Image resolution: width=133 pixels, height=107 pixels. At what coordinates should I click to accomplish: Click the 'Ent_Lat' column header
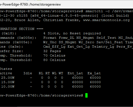click(x=75, y=73)
